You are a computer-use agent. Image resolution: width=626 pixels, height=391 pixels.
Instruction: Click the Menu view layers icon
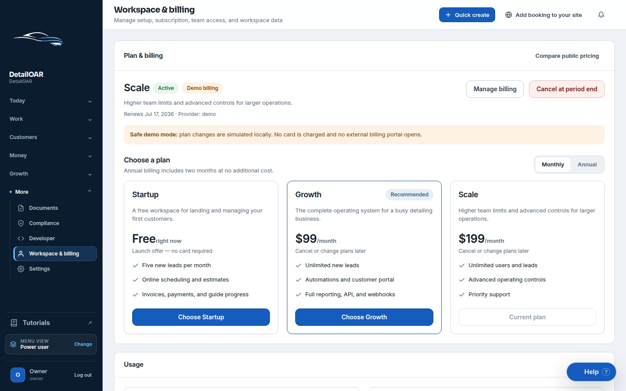(x=13, y=344)
